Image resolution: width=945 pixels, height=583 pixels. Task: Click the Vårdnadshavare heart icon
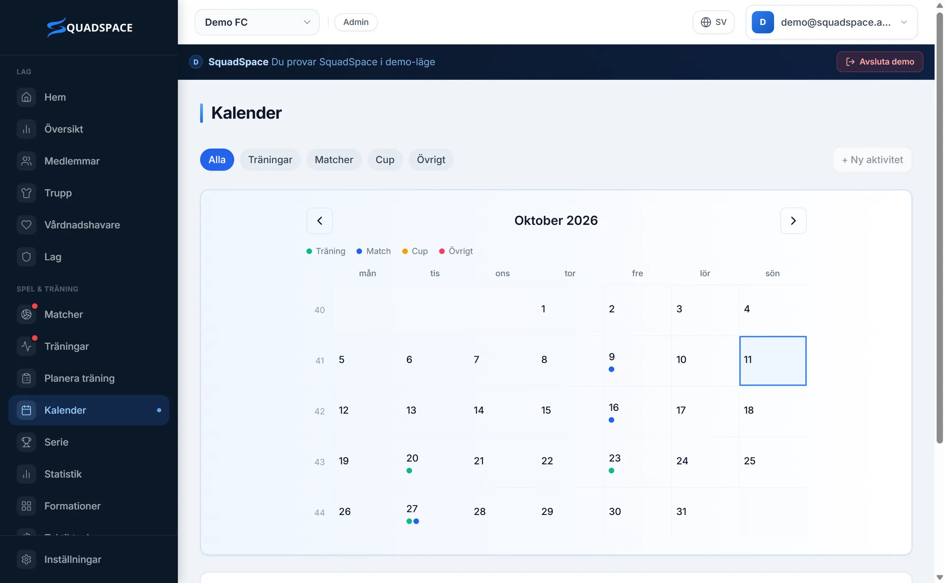pyautogui.click(x=26, y=225)
